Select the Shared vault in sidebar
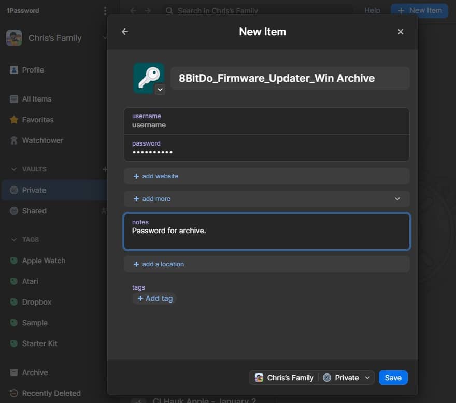 pyautogui.click(x=34, y=211)
